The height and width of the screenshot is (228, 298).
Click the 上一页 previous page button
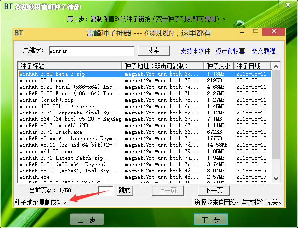(168, 190)
